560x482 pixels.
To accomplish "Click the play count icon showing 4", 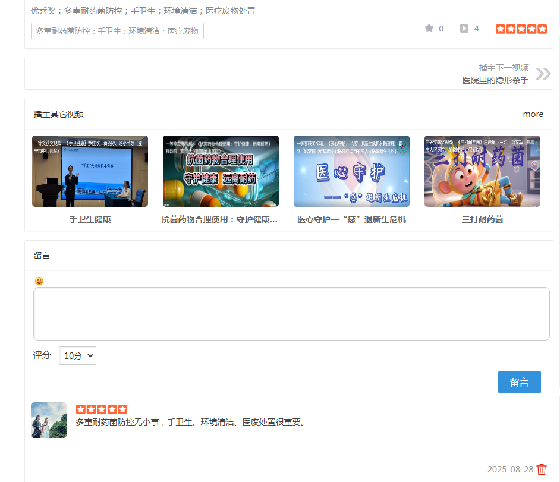I will [x=464, y=28].
